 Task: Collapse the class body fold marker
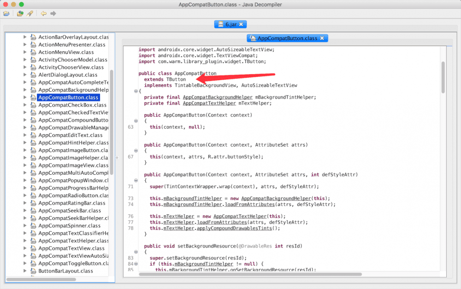(x=136, y=91)
